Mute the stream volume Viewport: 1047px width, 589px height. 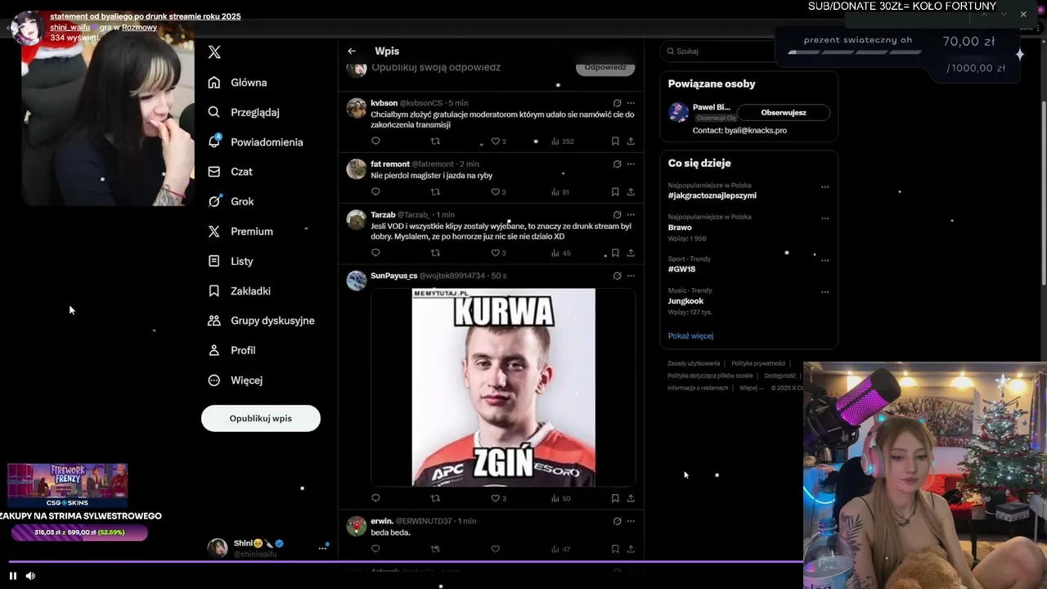pyautogui.click(x=30, y=576)
